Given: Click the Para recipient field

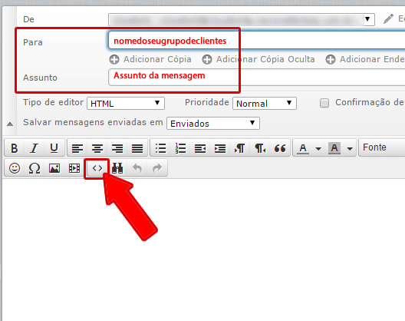Looking at the screenshot, I should (257, 40).
